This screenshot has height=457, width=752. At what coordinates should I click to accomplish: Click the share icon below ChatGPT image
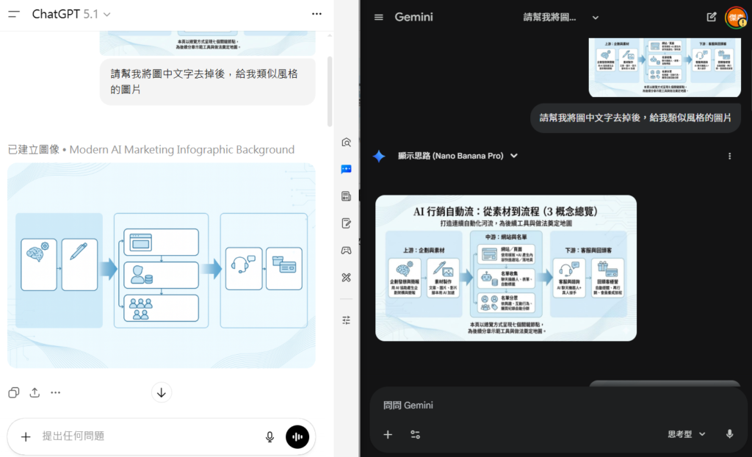click(35, 392)
